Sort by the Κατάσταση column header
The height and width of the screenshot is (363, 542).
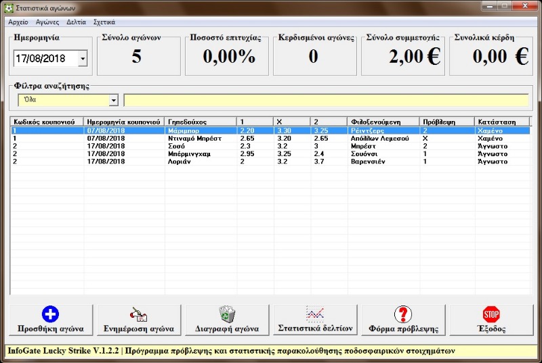click(501, 122)
